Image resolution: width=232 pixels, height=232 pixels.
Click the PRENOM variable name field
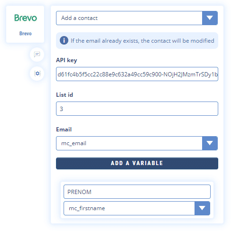click(137, 192)
